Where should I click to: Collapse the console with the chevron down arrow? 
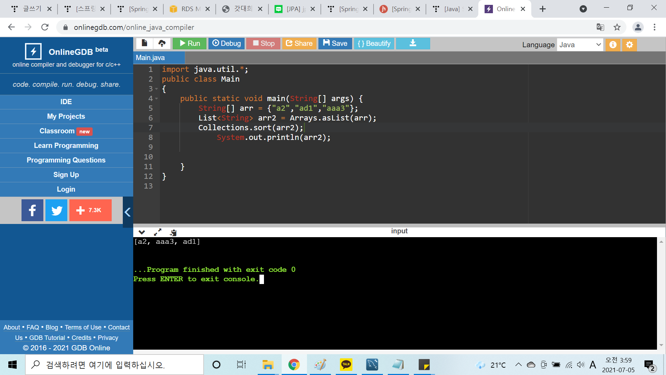coord(142,232)
